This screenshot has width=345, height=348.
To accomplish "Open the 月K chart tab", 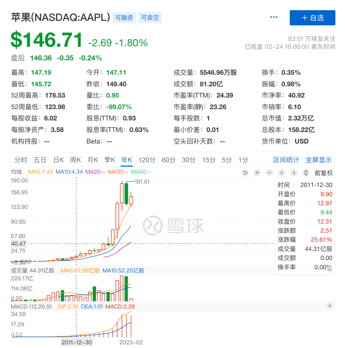I will (93, 160).
